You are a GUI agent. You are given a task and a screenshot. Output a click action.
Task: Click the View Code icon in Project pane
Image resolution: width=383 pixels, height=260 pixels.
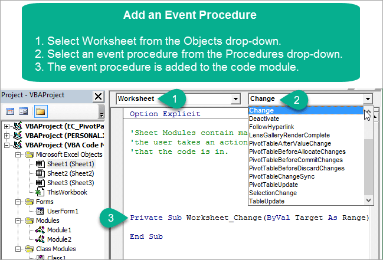[x=10, y=110]
